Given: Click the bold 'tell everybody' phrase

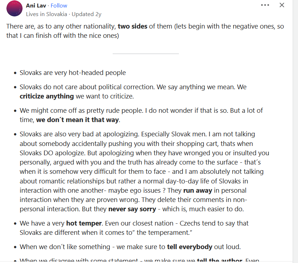Looking at the screenshot, I should click(x=190, y=247).
